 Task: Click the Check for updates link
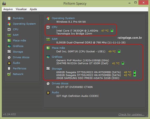coord(131,115)
